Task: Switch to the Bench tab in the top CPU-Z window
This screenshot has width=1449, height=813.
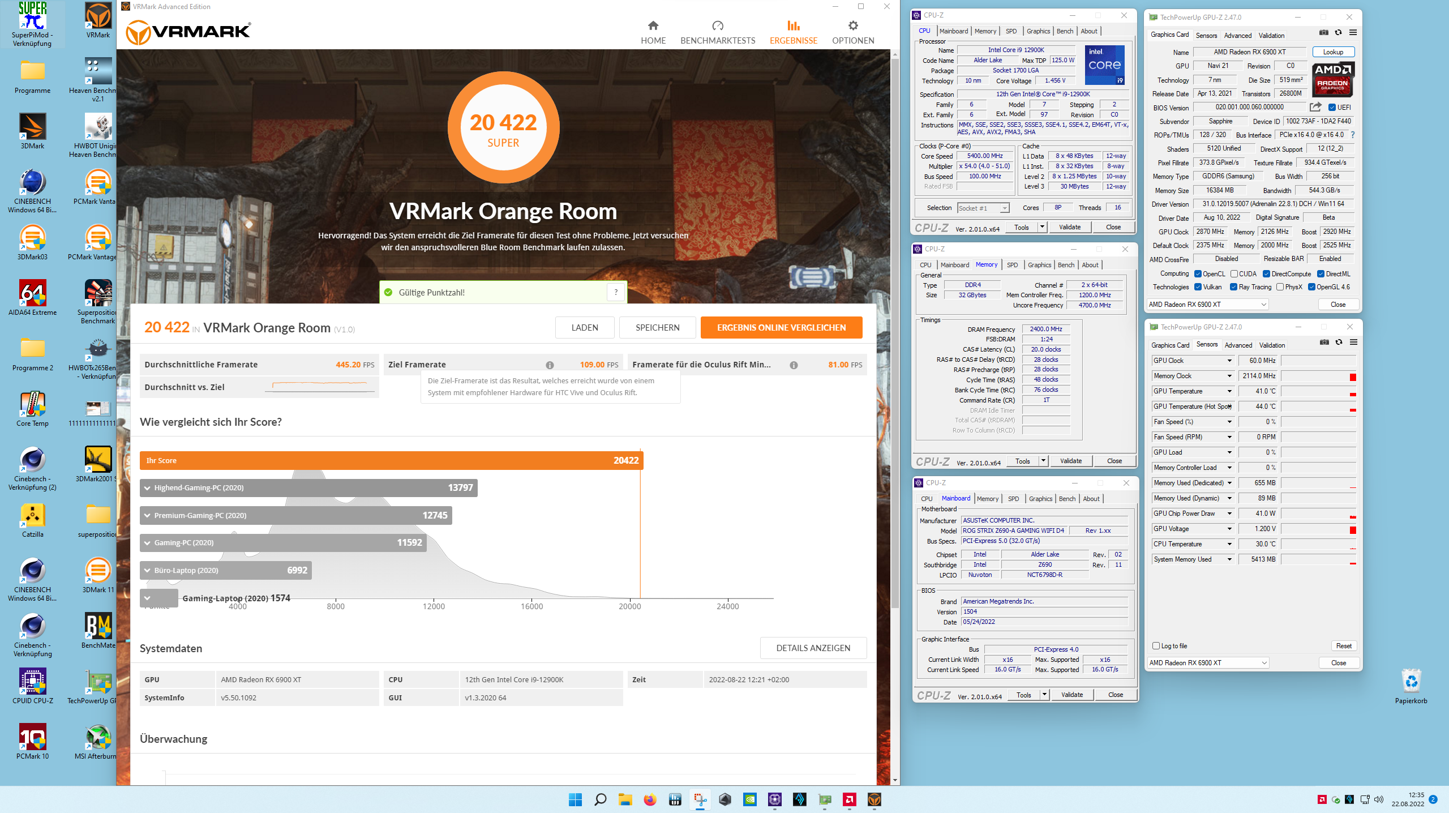Action: [x=1065, y=31]
